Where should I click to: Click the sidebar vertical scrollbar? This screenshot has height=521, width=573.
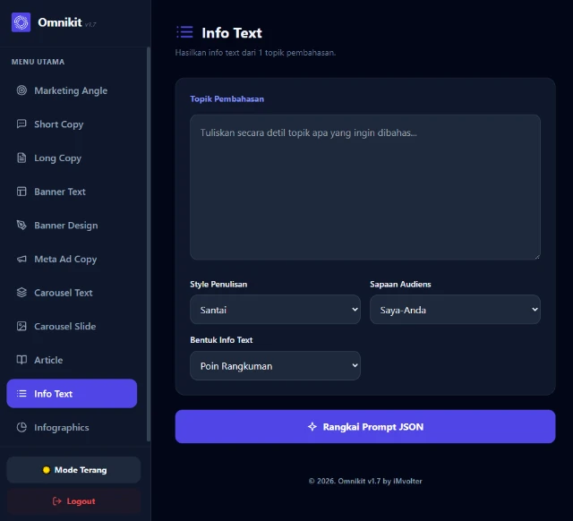point(149,224)
